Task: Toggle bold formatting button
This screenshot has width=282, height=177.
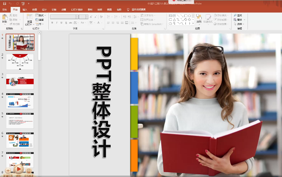Action: [x=52, y=23]
